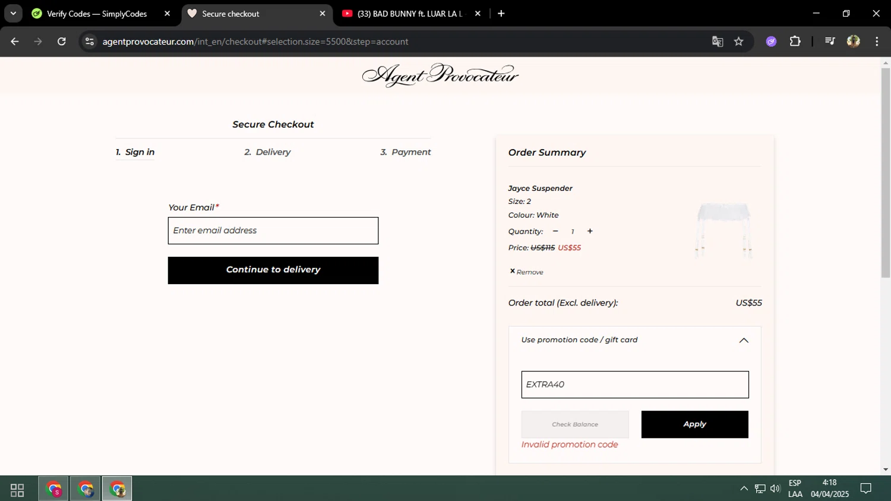Viewport: 891px width, 501px height.
Task: Reload the checkout page
Action: [62, 42]
